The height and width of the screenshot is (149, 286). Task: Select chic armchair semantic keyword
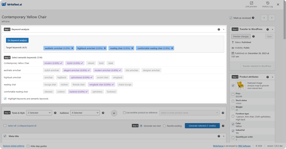132,70
